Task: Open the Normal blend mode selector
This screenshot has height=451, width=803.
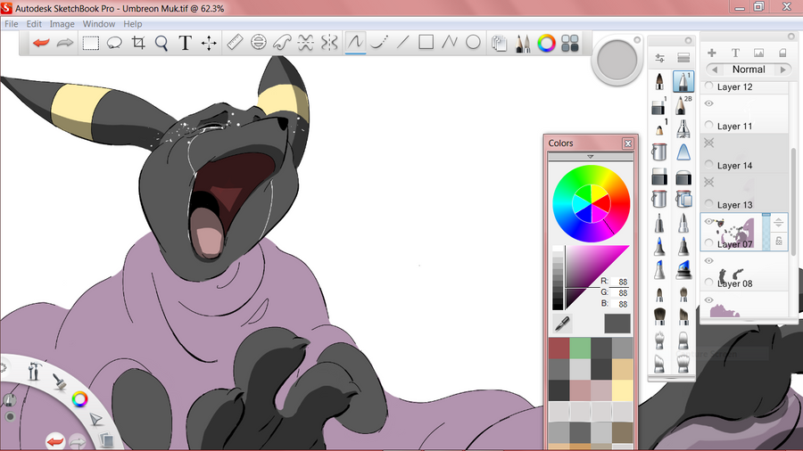Action: (749, 70)
